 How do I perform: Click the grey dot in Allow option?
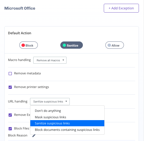(109, 45)
